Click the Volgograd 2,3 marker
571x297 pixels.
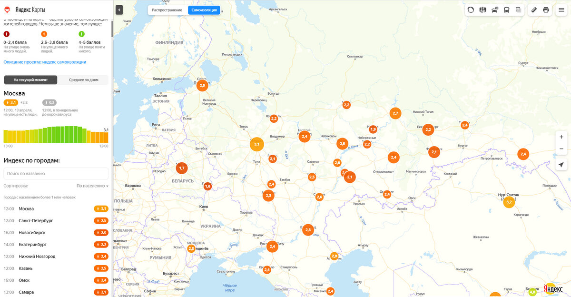pyautogui.click(x=308, y=230)
